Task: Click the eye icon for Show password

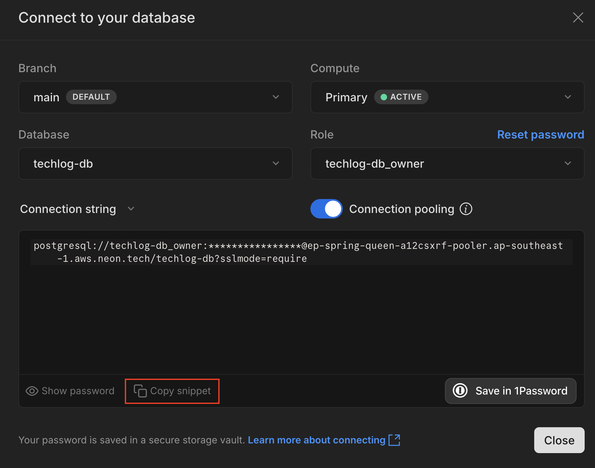Action: (32, 391)
